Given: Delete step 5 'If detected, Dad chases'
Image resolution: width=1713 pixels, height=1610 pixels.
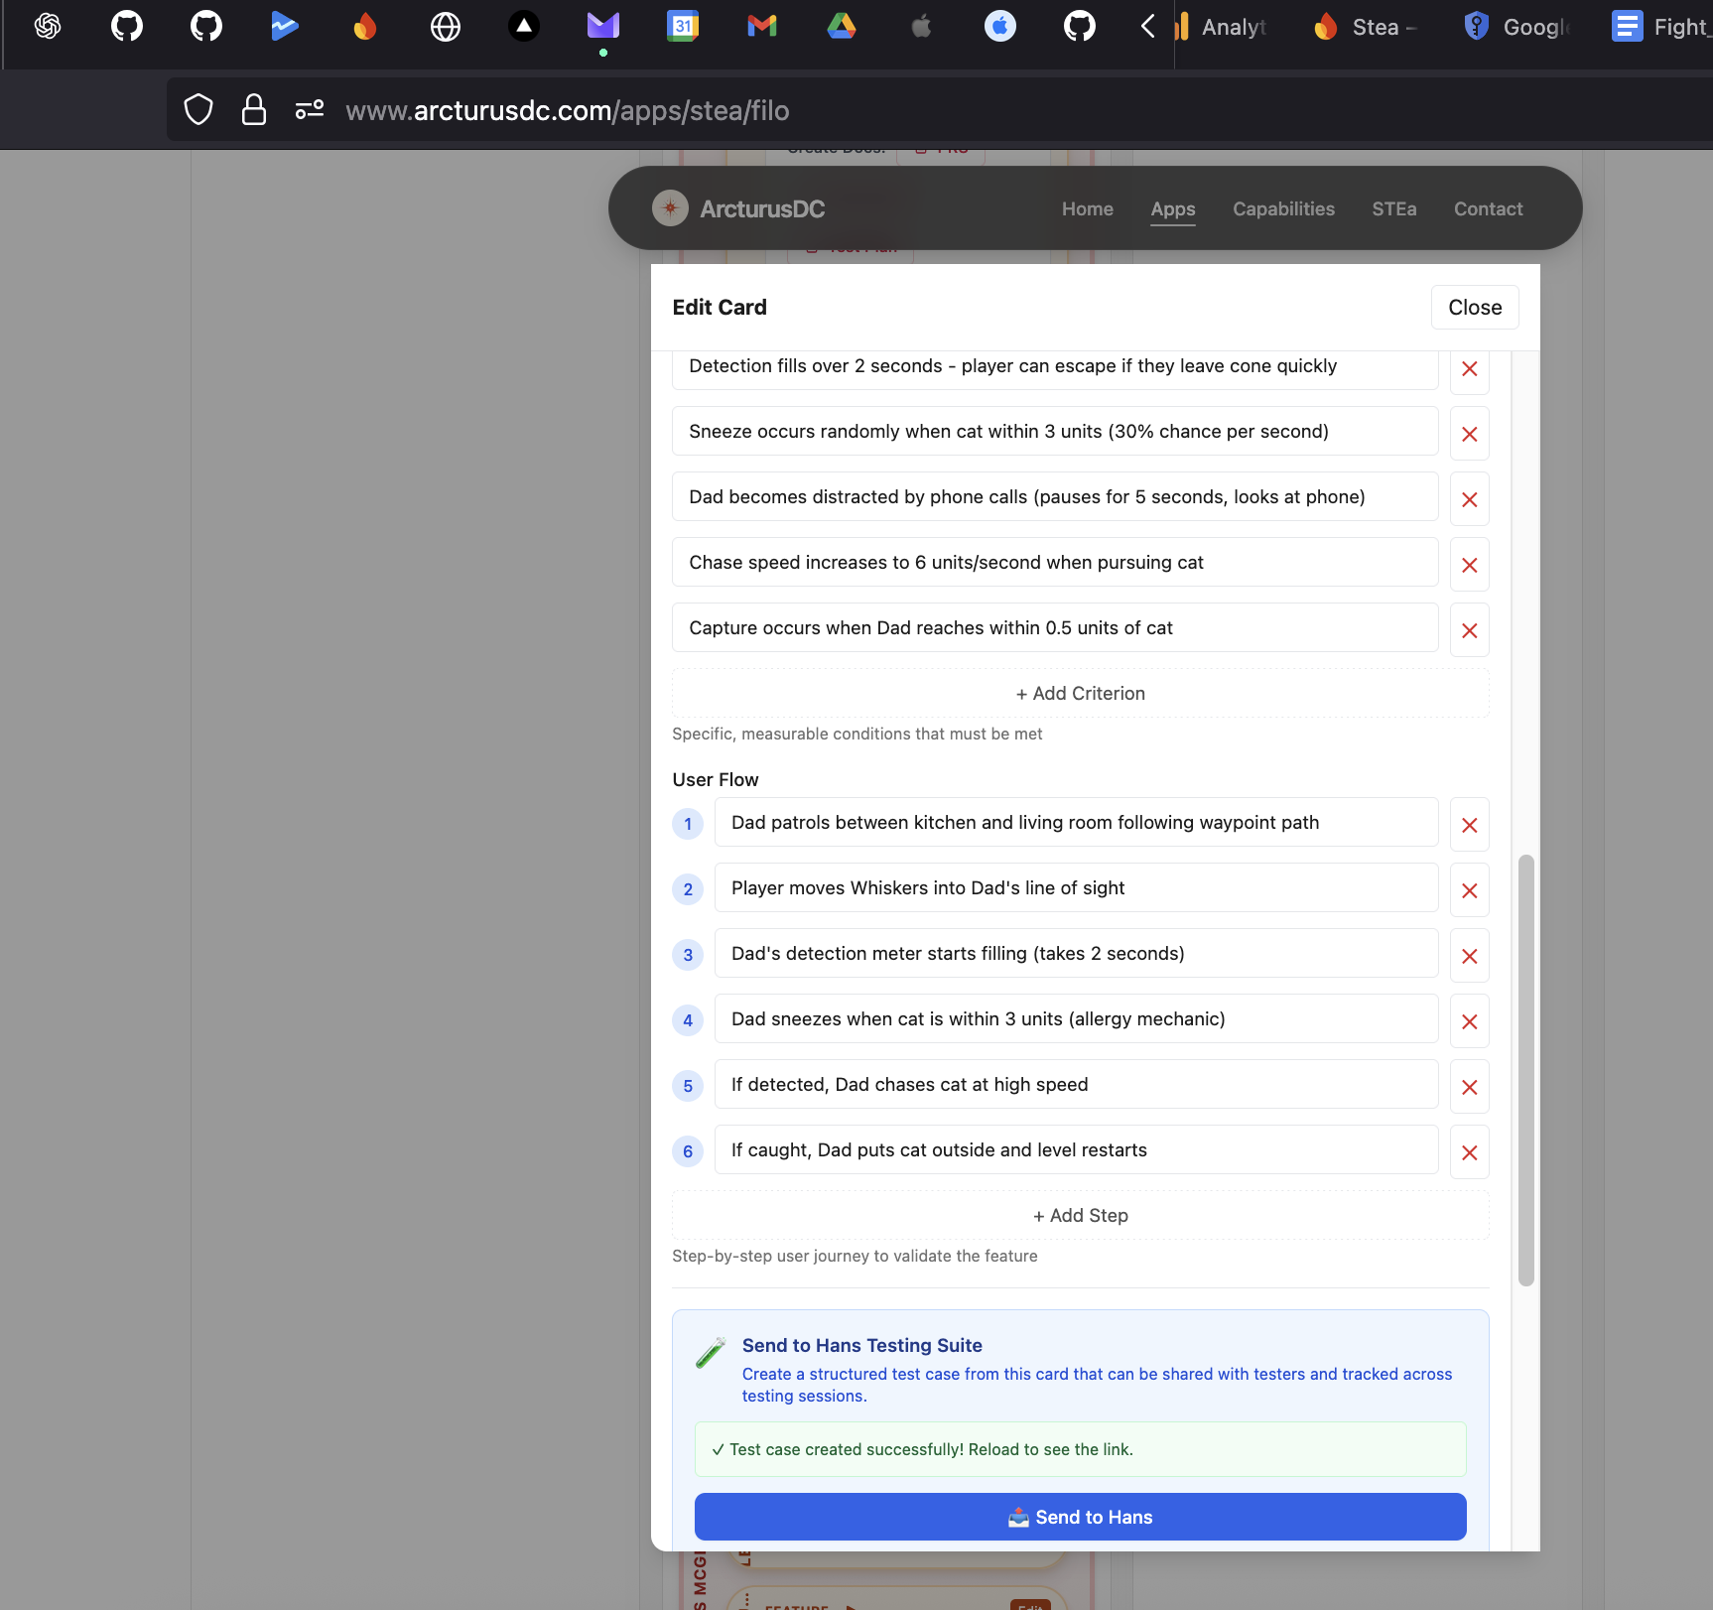Looking at the screenshot, I should [x=1470, y=1088].
